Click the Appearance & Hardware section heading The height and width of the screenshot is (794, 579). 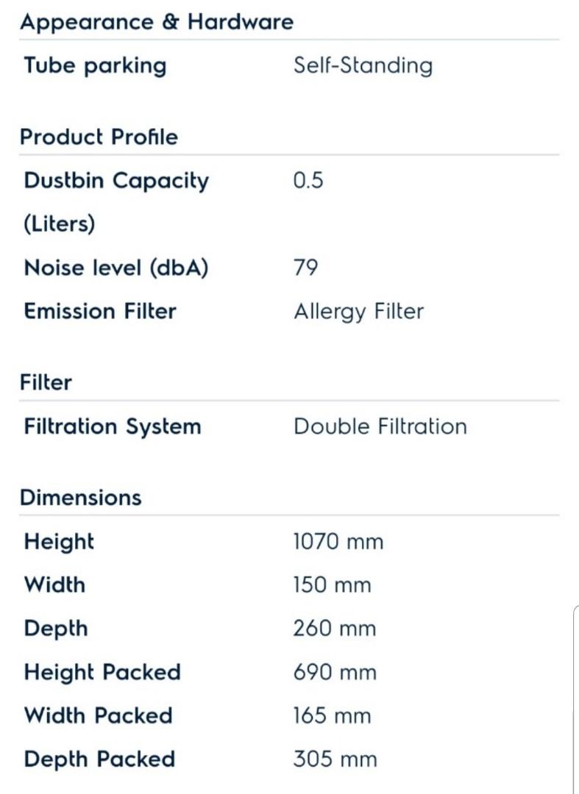coord(156,22)
